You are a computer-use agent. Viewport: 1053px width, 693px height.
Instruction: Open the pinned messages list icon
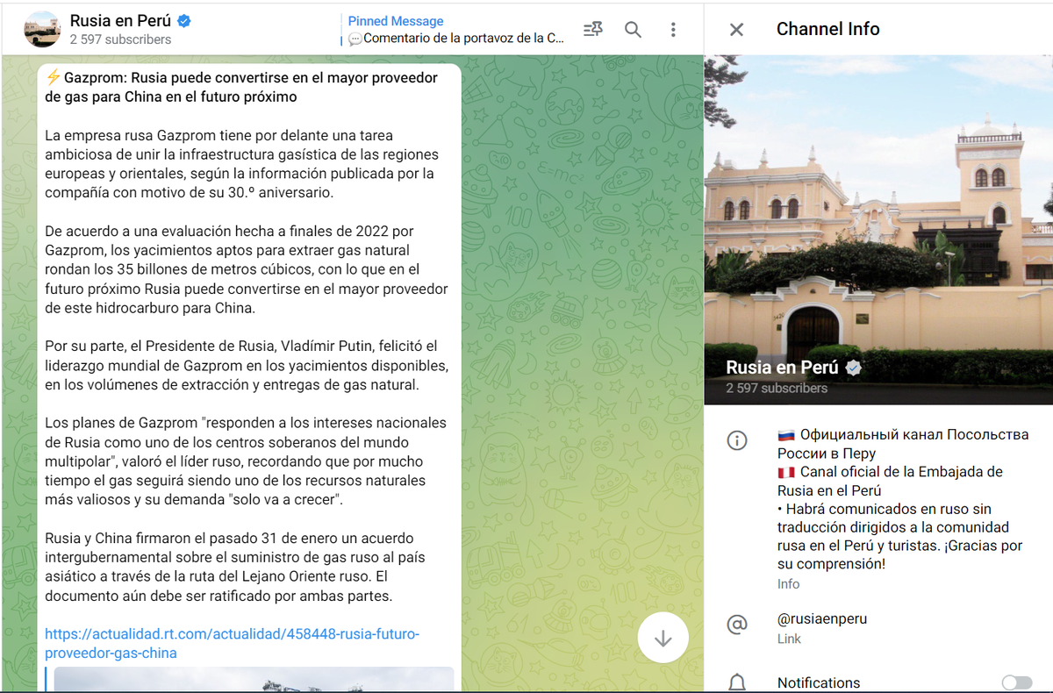coord(592,30)
